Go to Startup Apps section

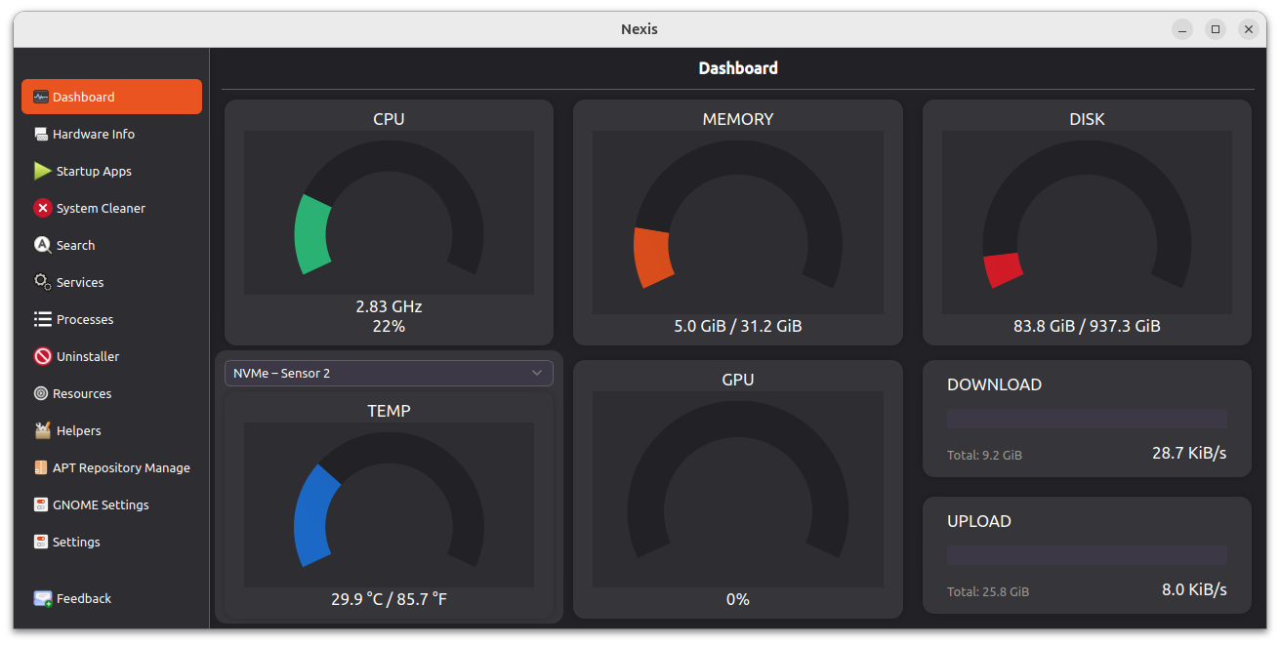tap(111, 171)
